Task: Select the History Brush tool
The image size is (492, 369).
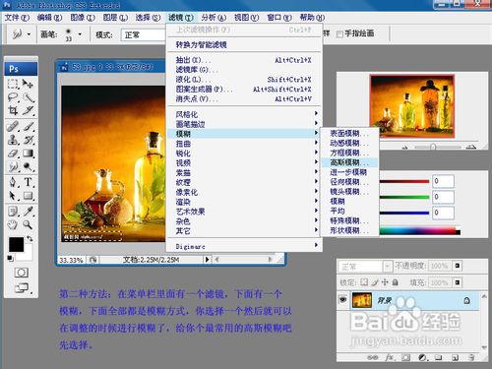Action: (29, 140)
